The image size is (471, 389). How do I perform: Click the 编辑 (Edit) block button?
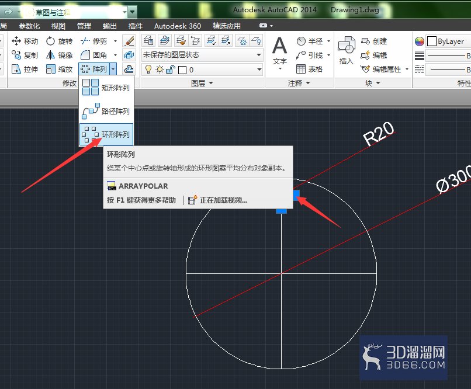[374, 55]
